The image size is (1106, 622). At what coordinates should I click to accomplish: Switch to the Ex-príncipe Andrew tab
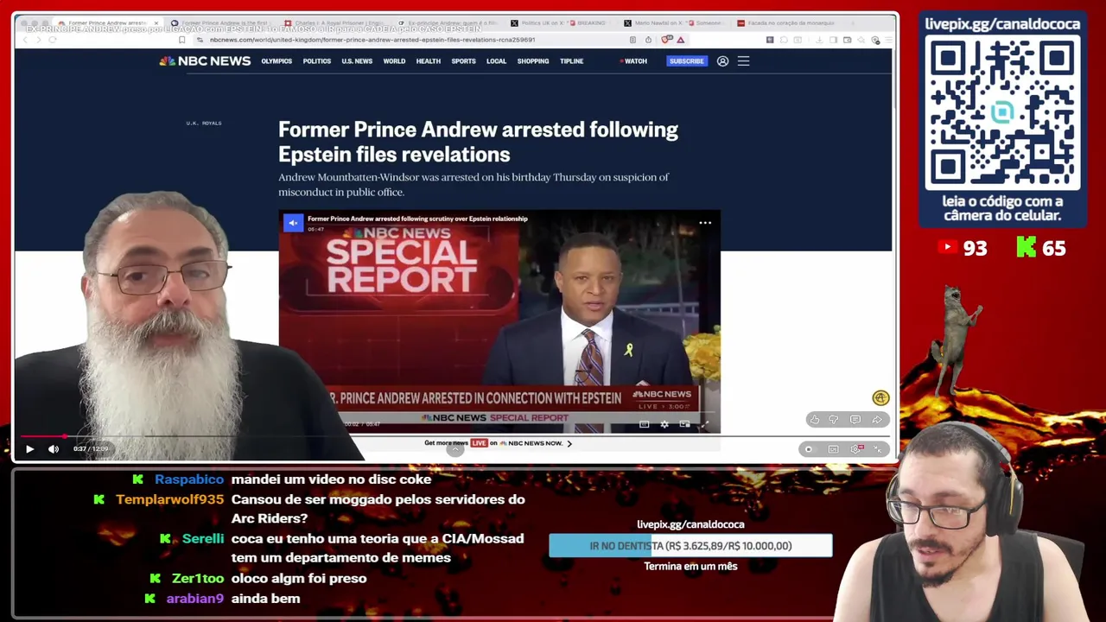tap(447, 23)
